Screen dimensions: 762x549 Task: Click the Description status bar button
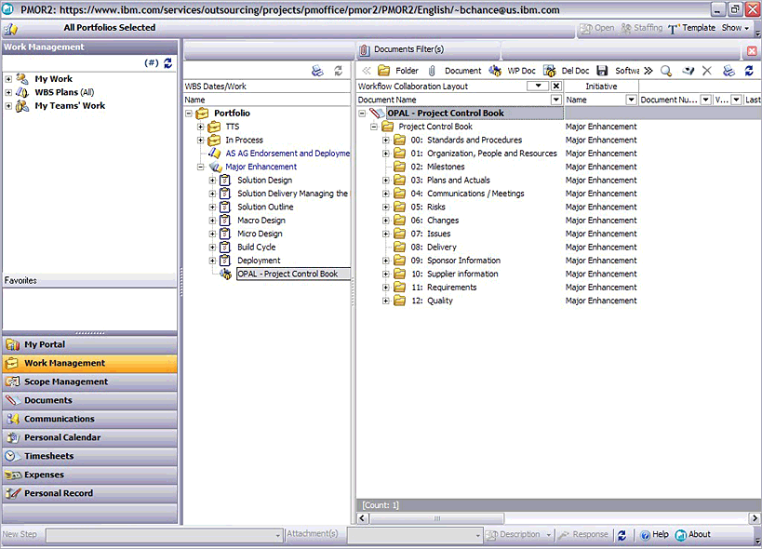tap(518, 535)
